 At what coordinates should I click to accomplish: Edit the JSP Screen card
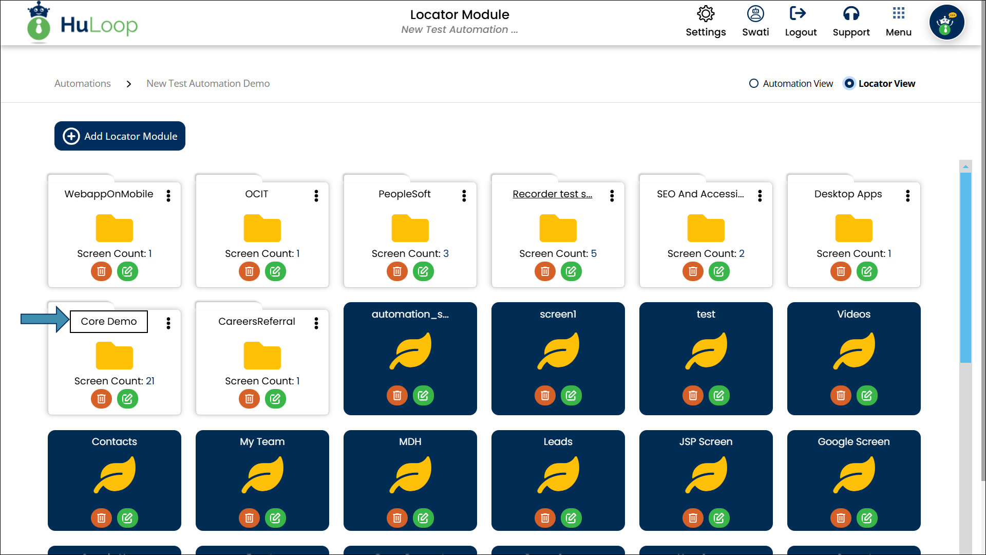click(x=719, y=518)
